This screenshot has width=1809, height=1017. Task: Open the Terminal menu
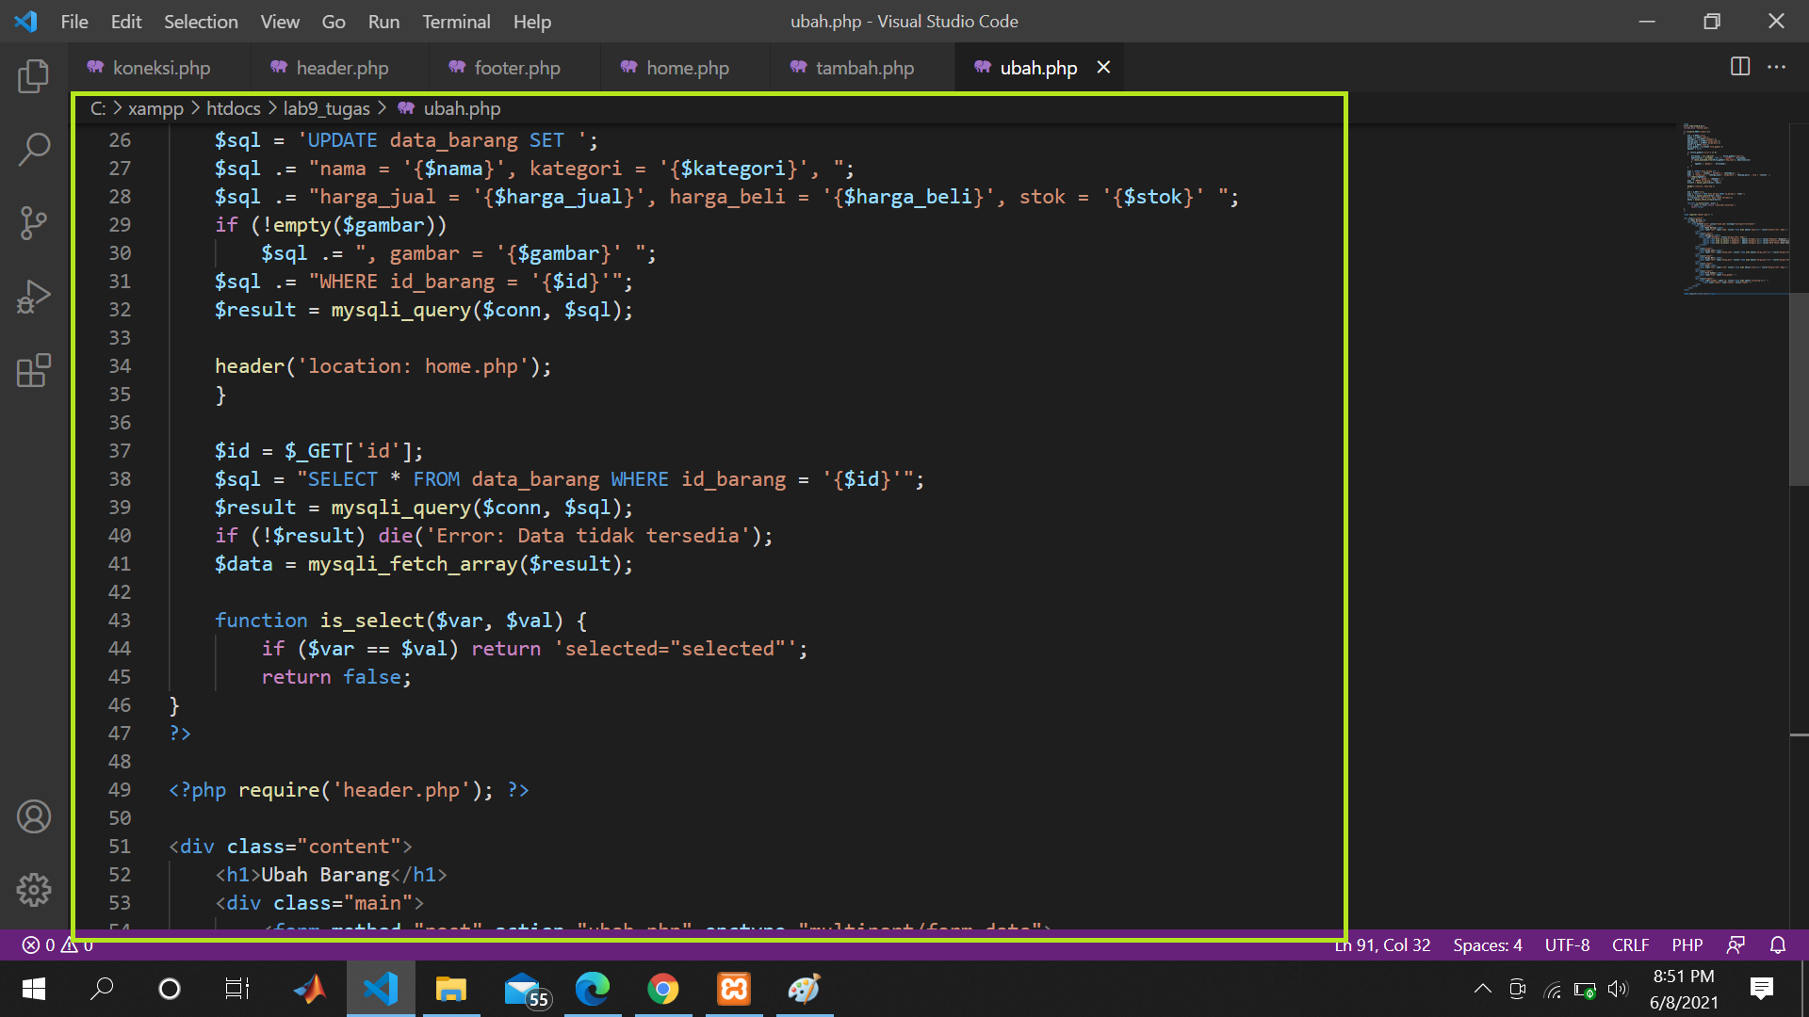tap(456, 21)
